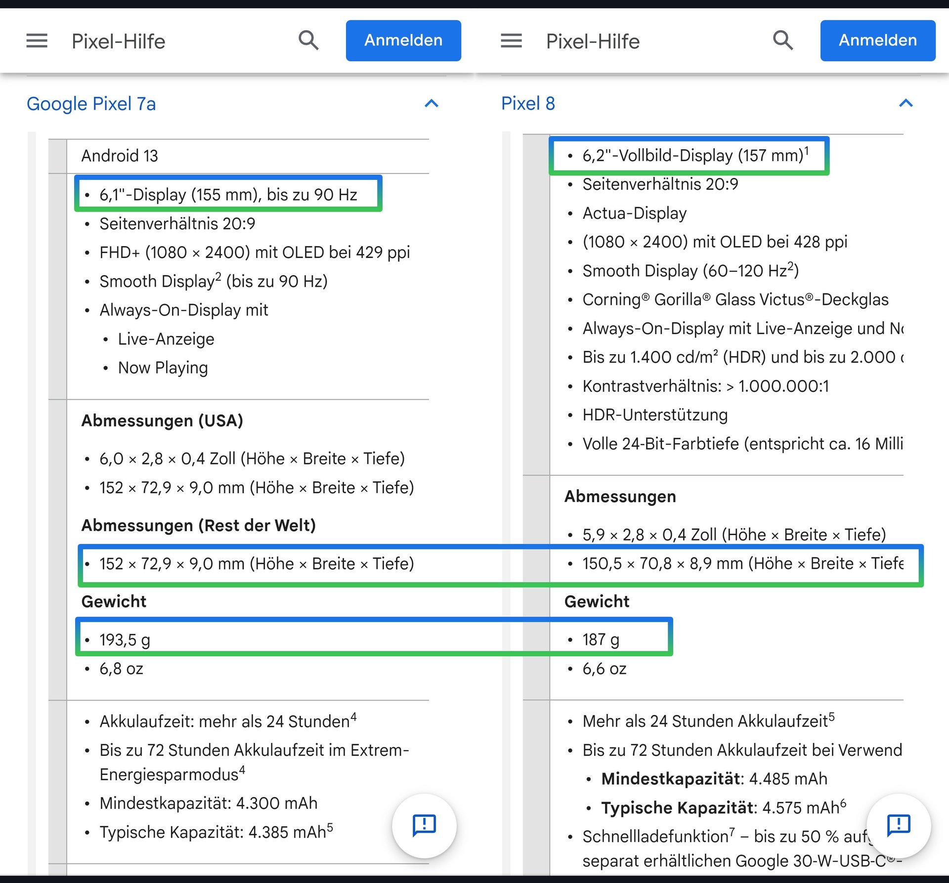Viewport: 949px width, 883px height.
Task: Open hamburger menu in left Pixel-Hilfe pane
Action: [37, 41]
